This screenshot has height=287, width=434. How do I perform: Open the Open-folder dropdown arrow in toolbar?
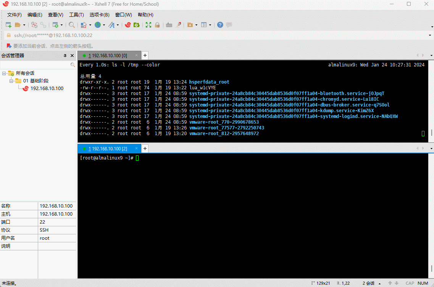(24, 25)
